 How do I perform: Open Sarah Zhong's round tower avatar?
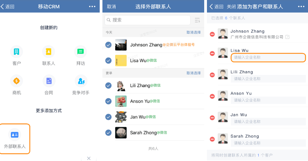pos(121,133)
